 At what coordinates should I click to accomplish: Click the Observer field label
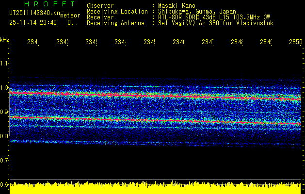click(x=100, y=6)
